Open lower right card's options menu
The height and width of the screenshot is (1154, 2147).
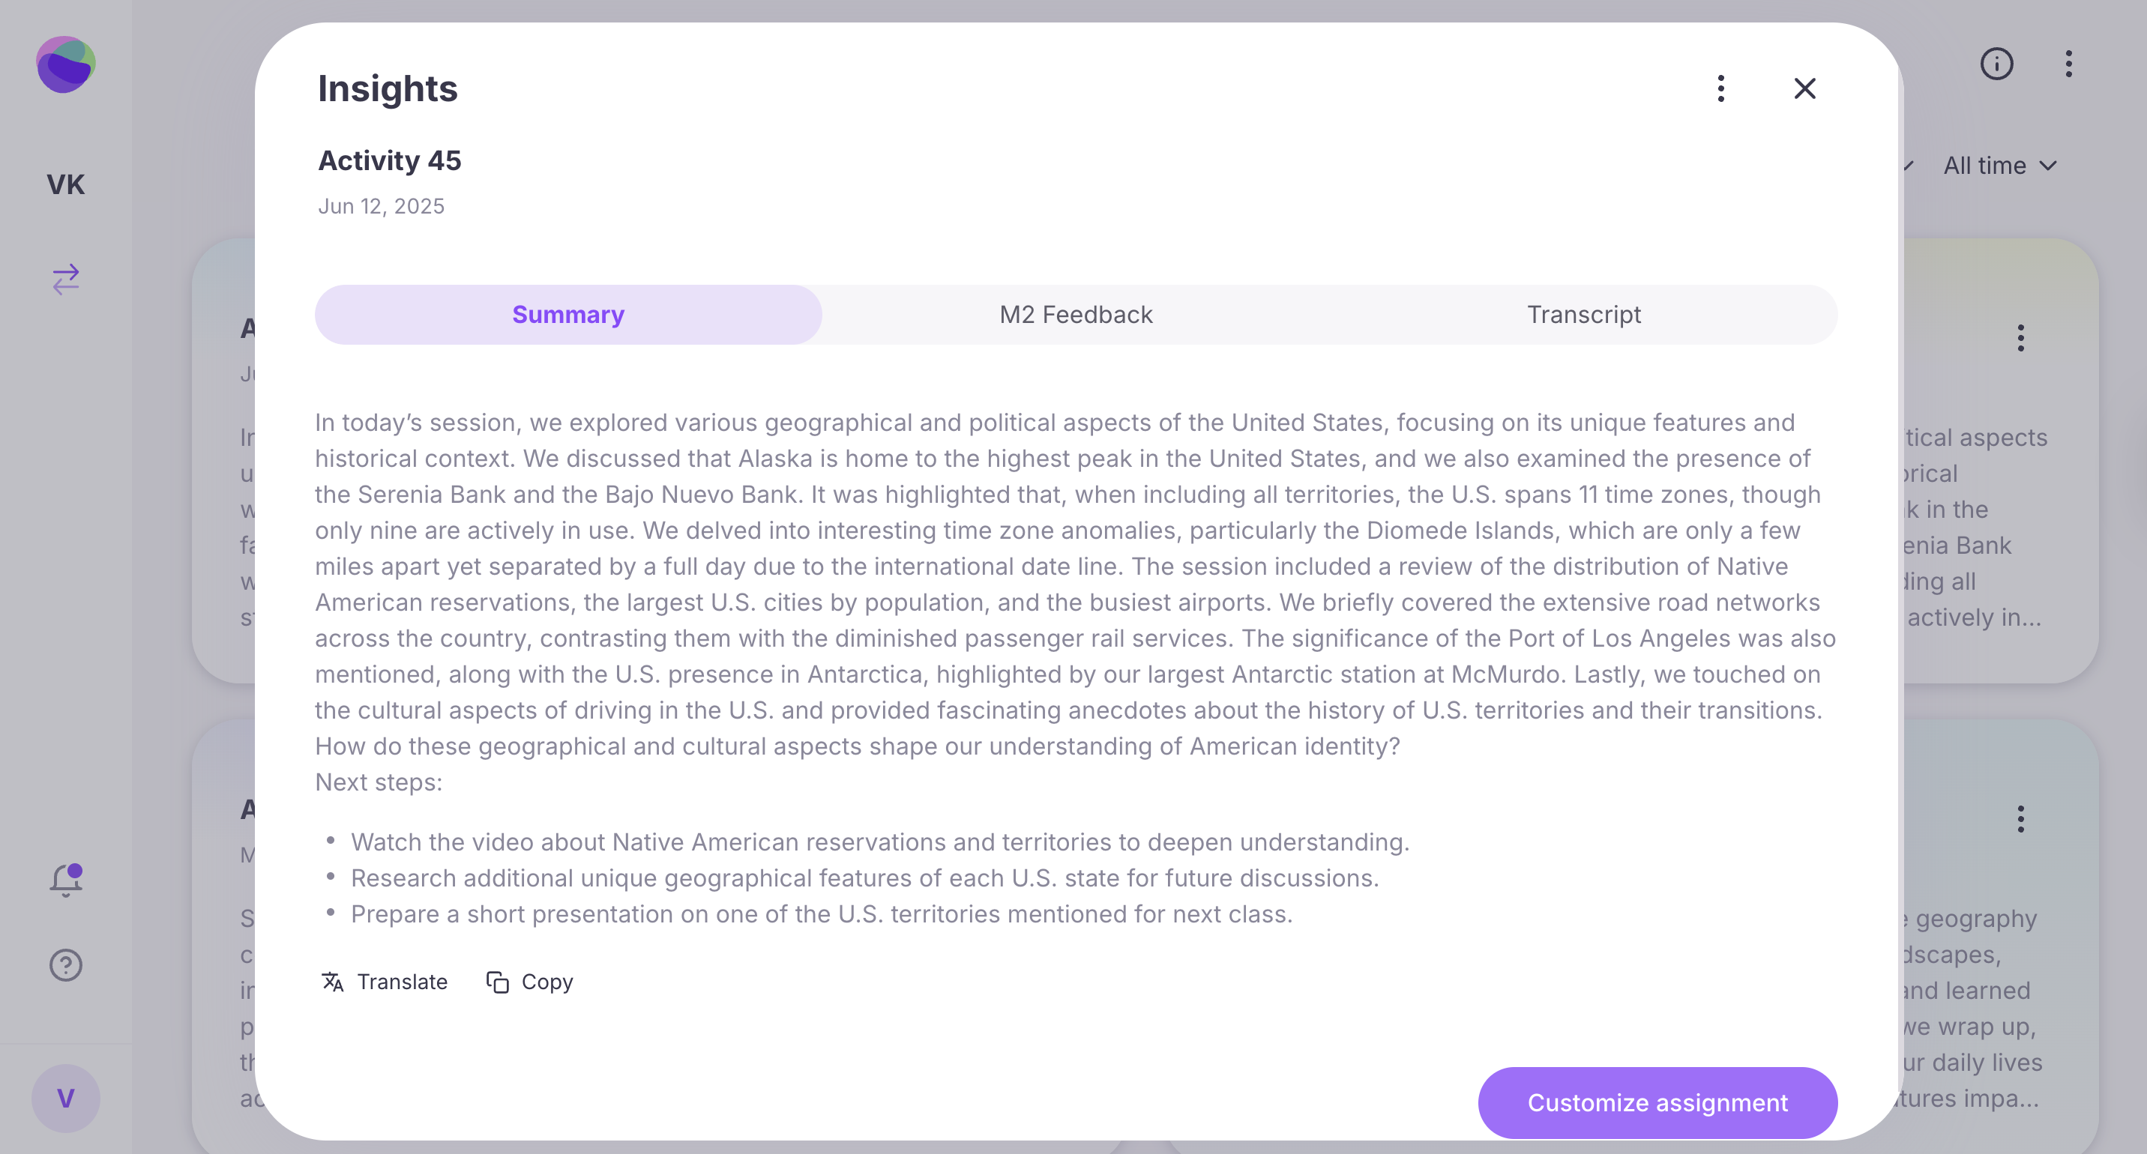point(2020,819)
